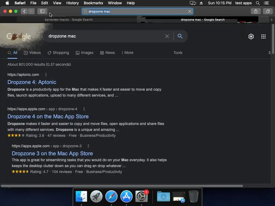Open System Preferences with update badge
This screenshot has width=275, height=206.
[x=142, y=196]
